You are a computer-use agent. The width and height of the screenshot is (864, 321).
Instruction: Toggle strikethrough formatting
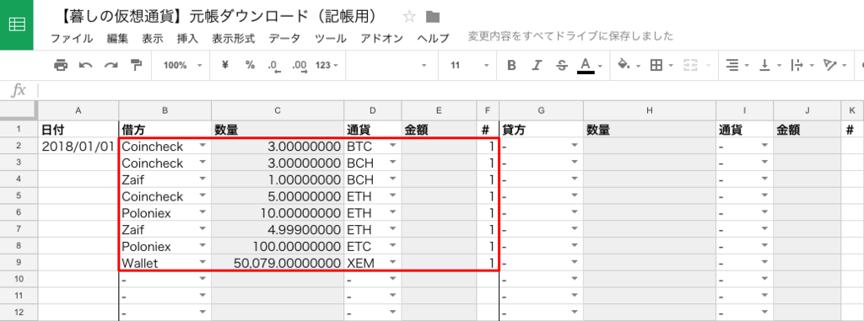click(562, 66)
